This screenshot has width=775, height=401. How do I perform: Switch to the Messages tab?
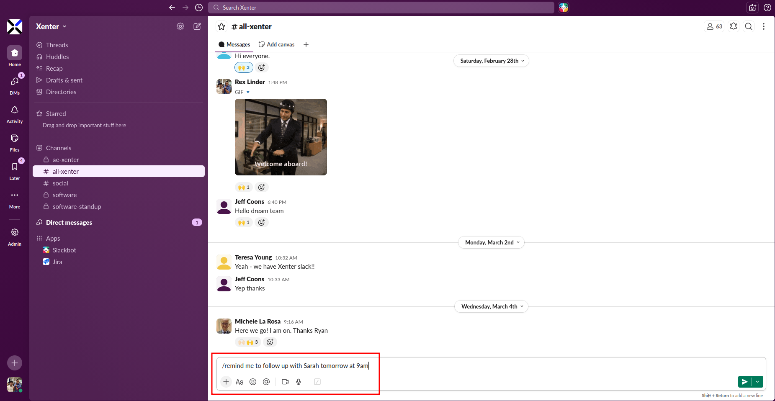coord(234,44)
